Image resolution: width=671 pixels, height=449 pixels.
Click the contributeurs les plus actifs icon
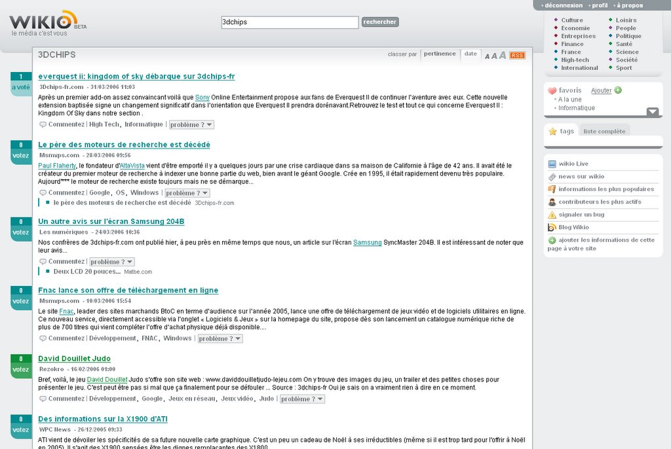coord(552,202)
